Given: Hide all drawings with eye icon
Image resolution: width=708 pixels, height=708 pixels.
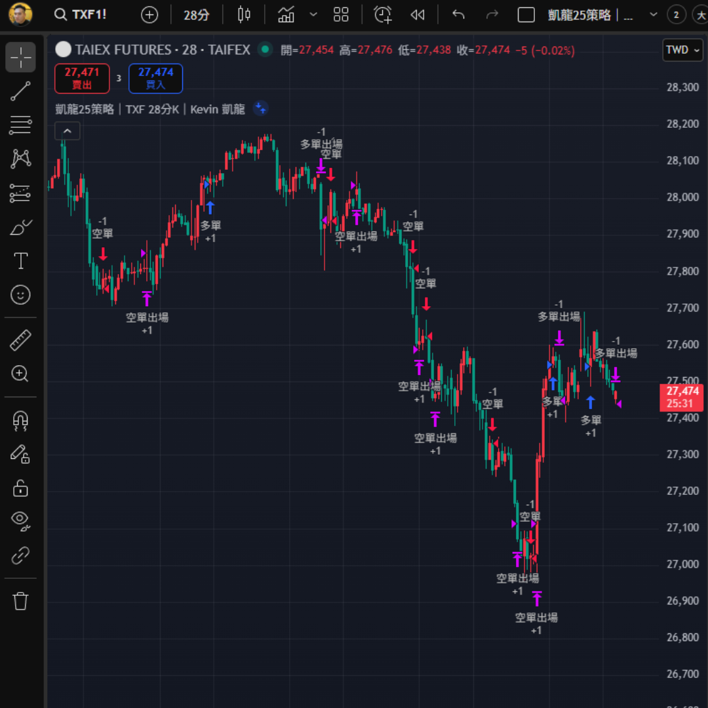Looking at the screenshot, I should pos(20,521).
